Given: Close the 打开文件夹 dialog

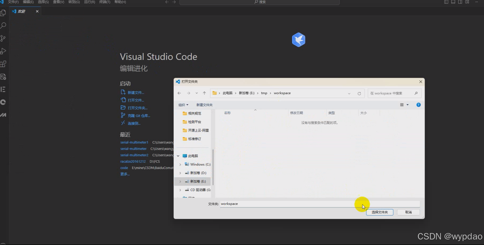Looking at the screenshot, I should [421, 82].
